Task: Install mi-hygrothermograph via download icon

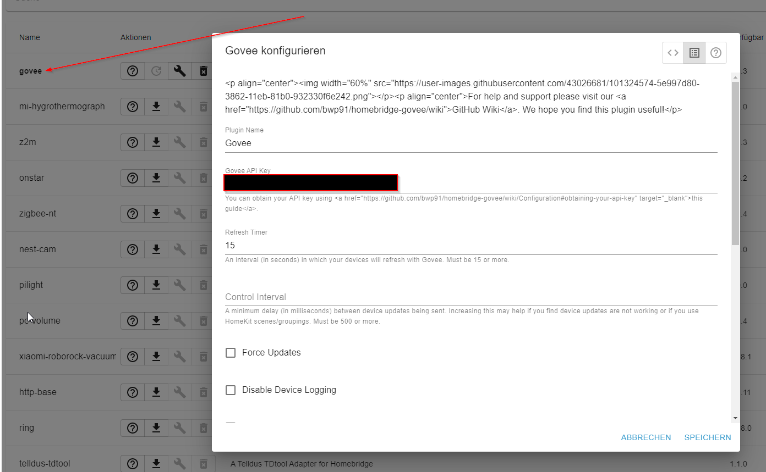Action: point(156,107)
